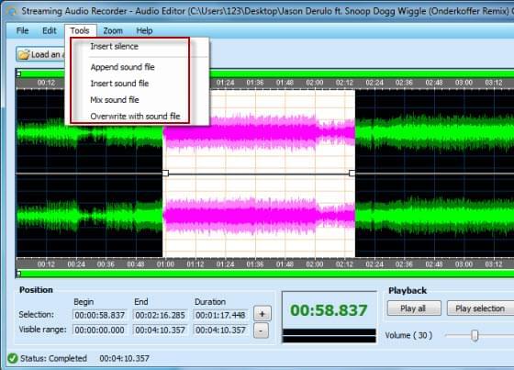Screen dimensions: 514x370
Task: Click the 03:00 mark on the bottom ruler
Action: 464,264
